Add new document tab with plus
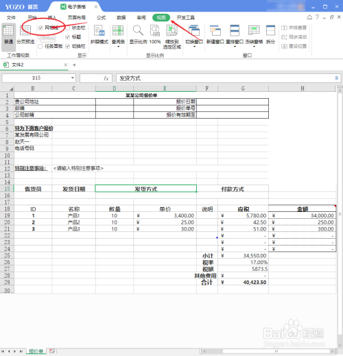Screen dimensions: 343x356 [74, 65]
